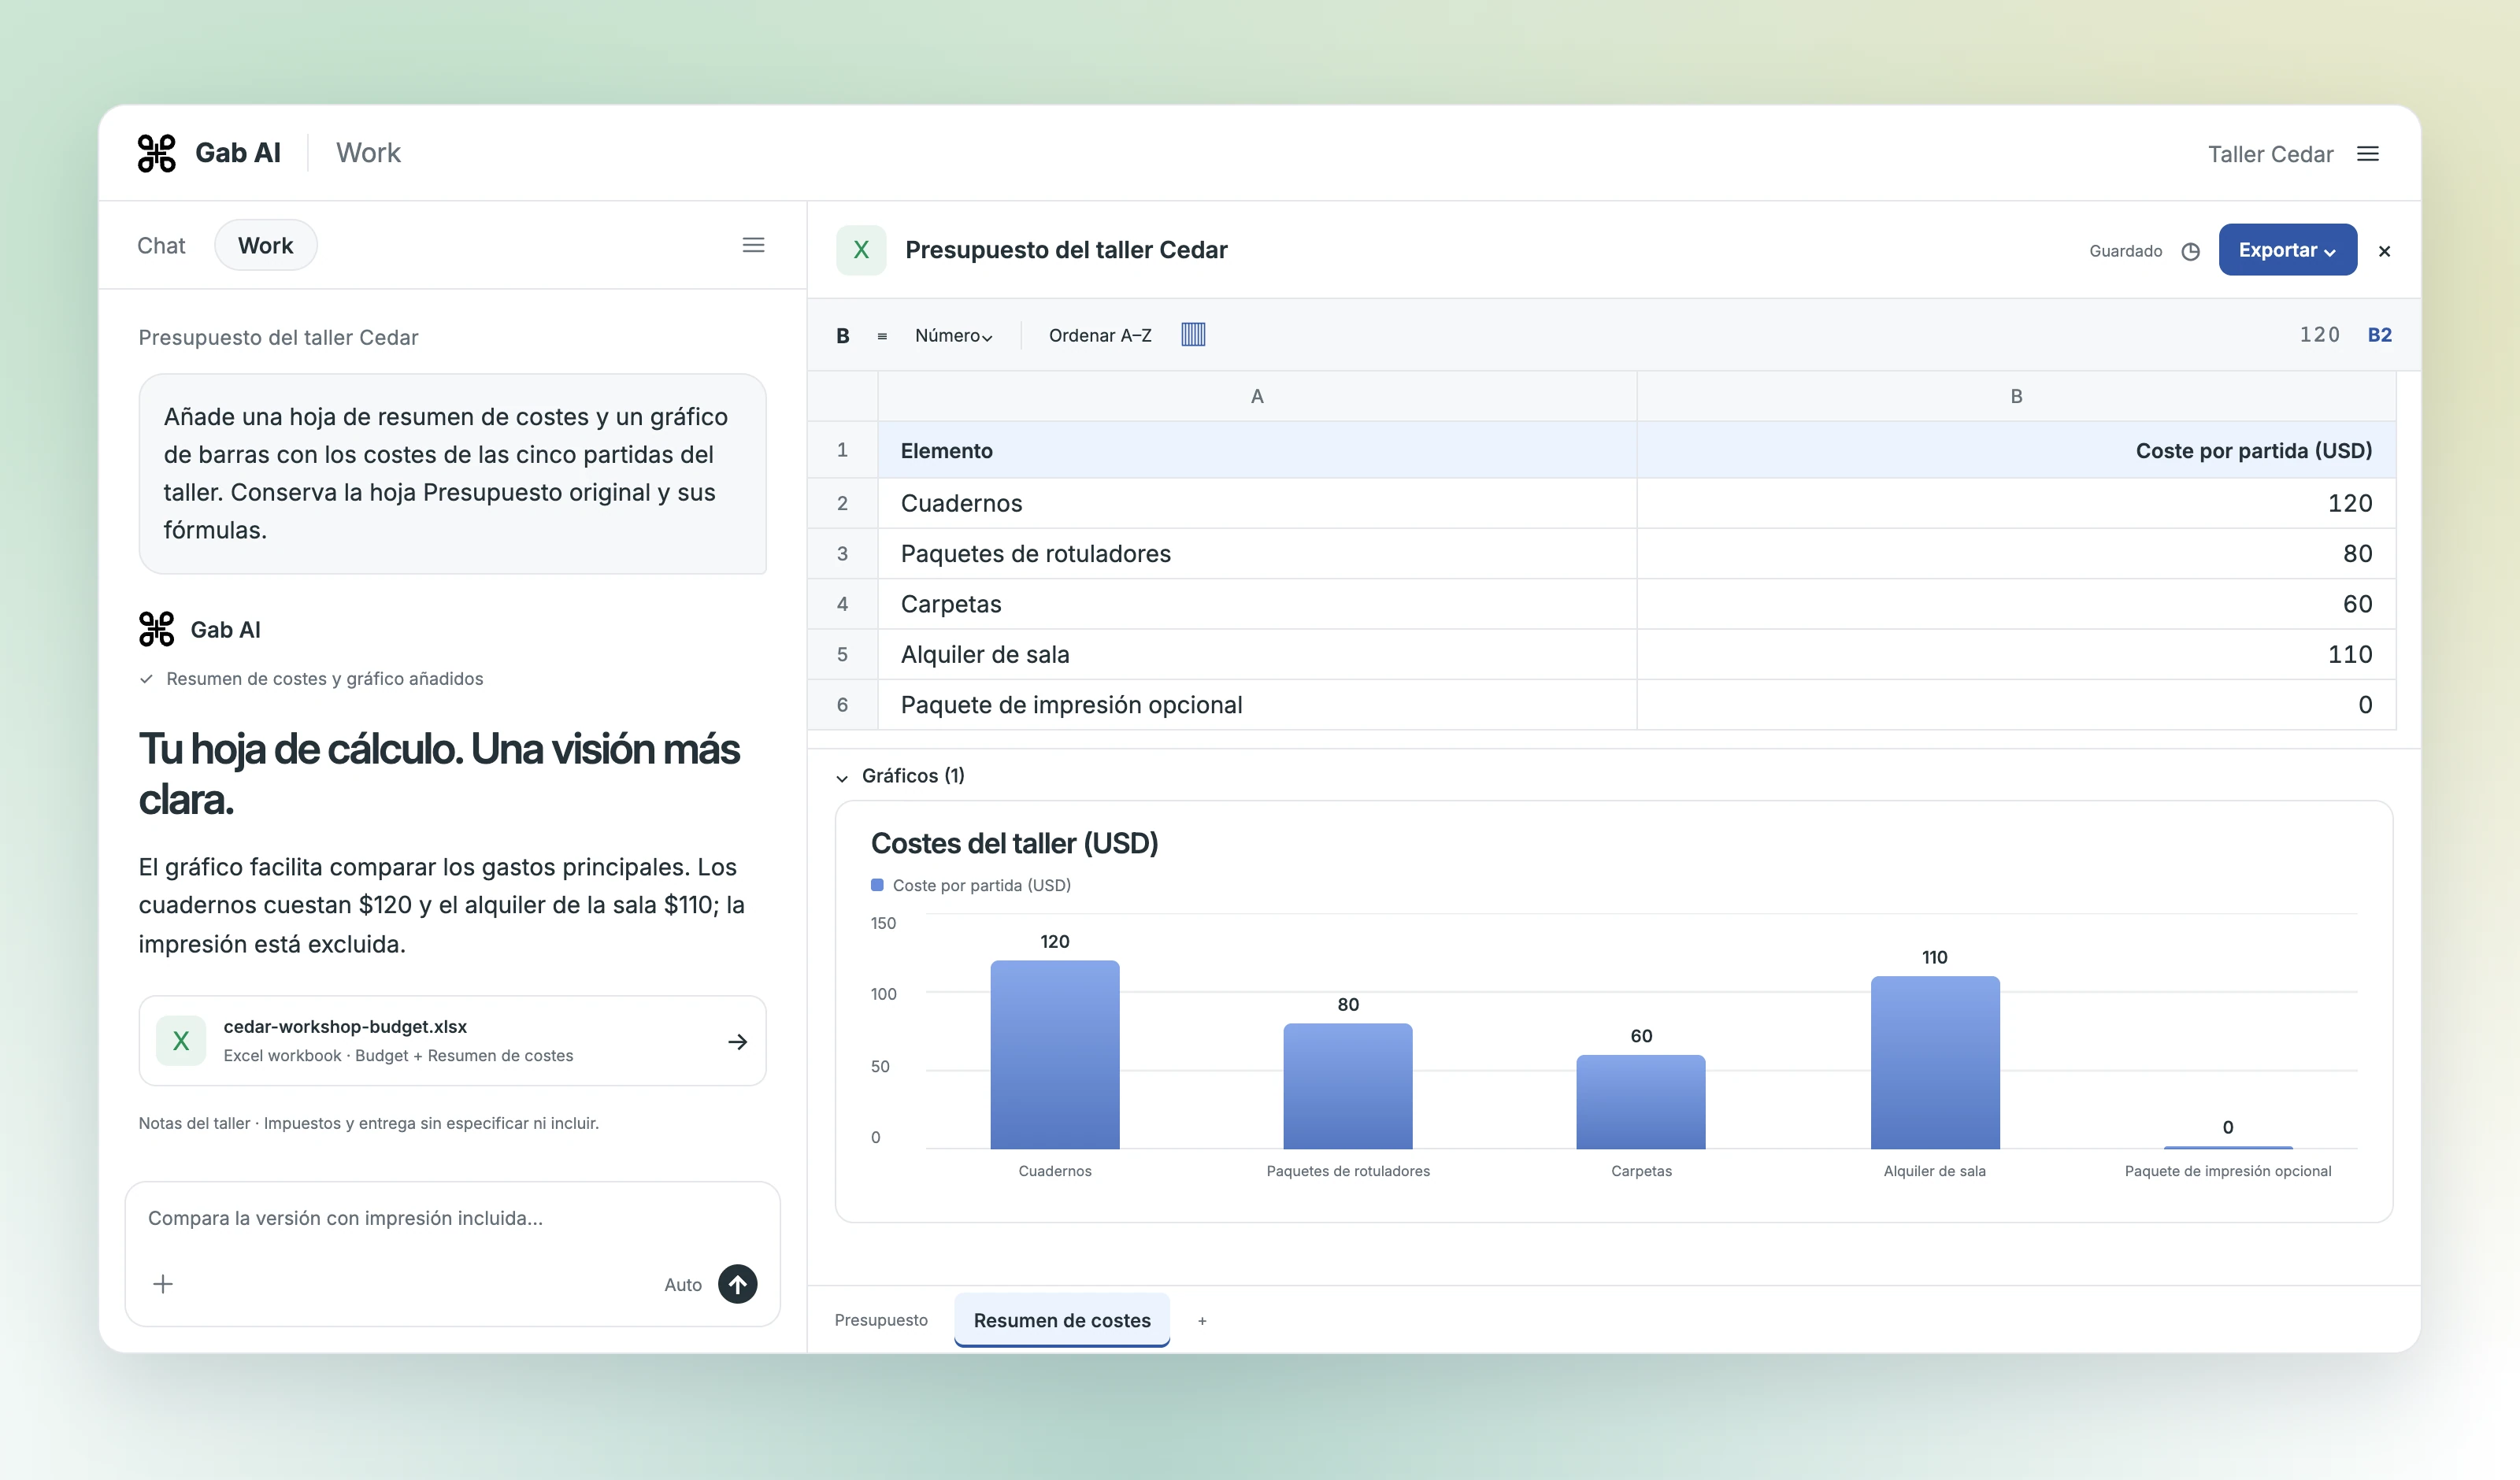Click the Carpetas cell
Screen dimensions: 2520x1480
(1257, 604)
